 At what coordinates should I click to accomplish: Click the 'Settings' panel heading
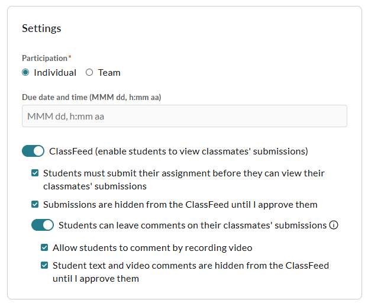tap(41, 28)
